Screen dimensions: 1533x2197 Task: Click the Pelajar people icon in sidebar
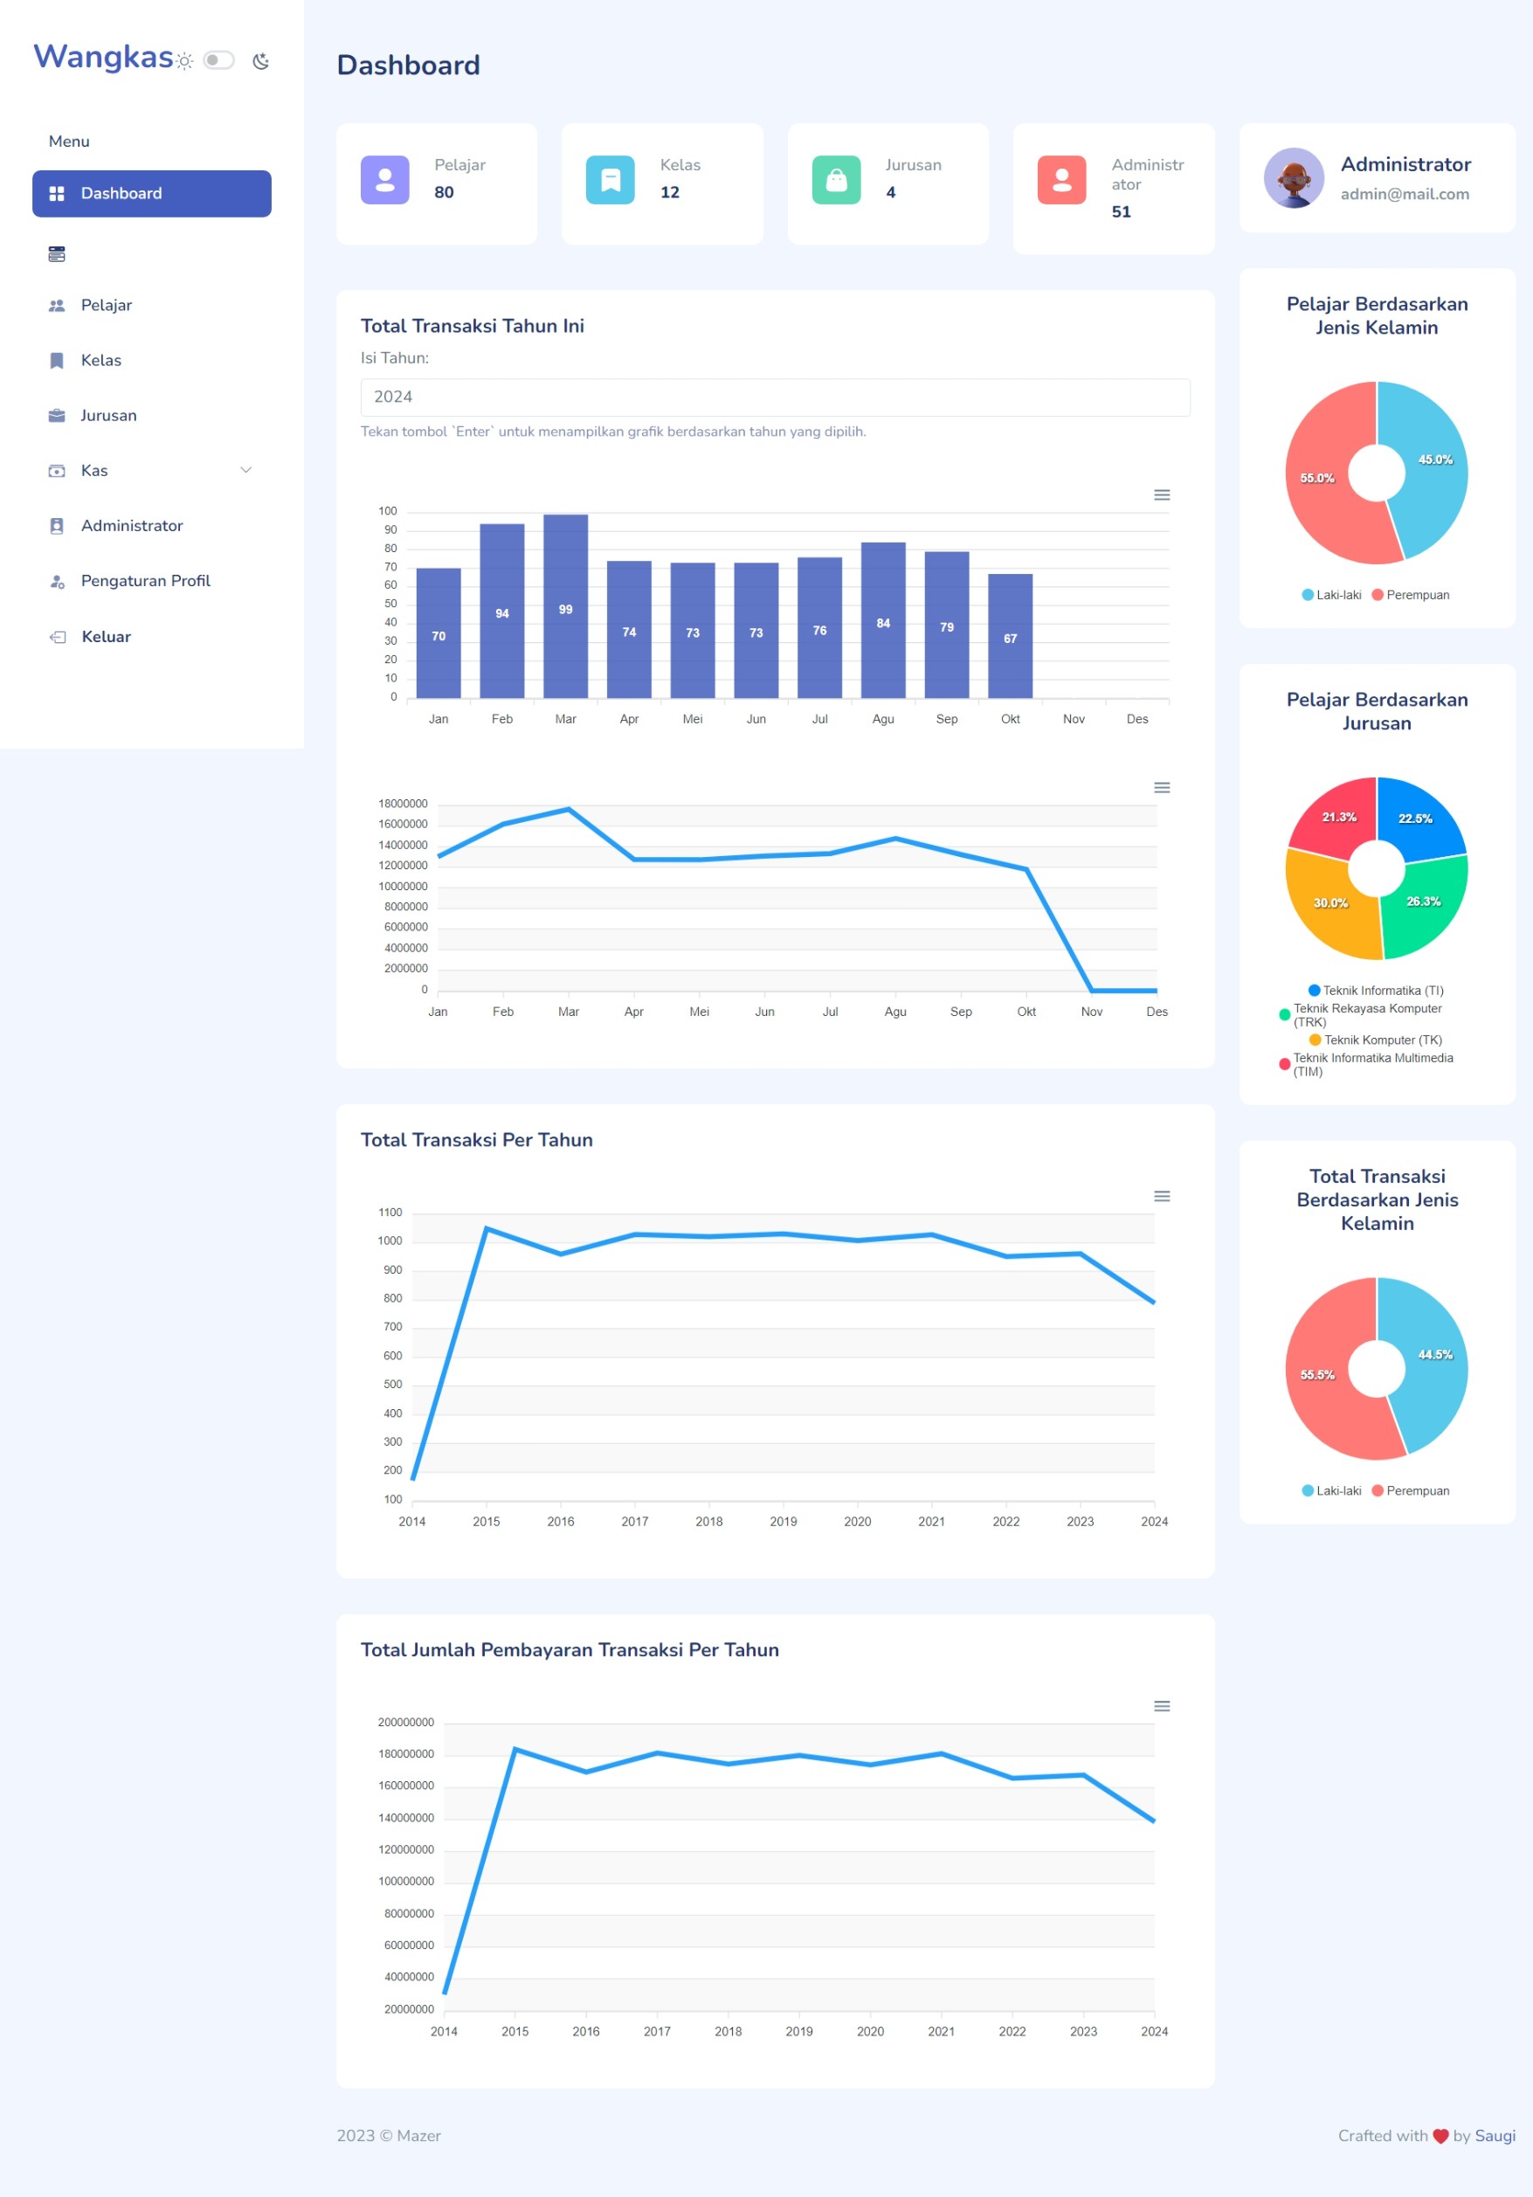point(57,305)
